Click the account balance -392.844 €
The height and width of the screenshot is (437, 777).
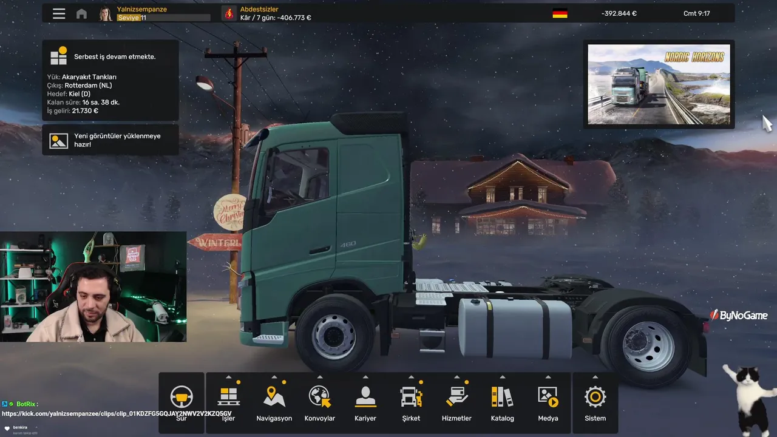(x=619, y=13)
